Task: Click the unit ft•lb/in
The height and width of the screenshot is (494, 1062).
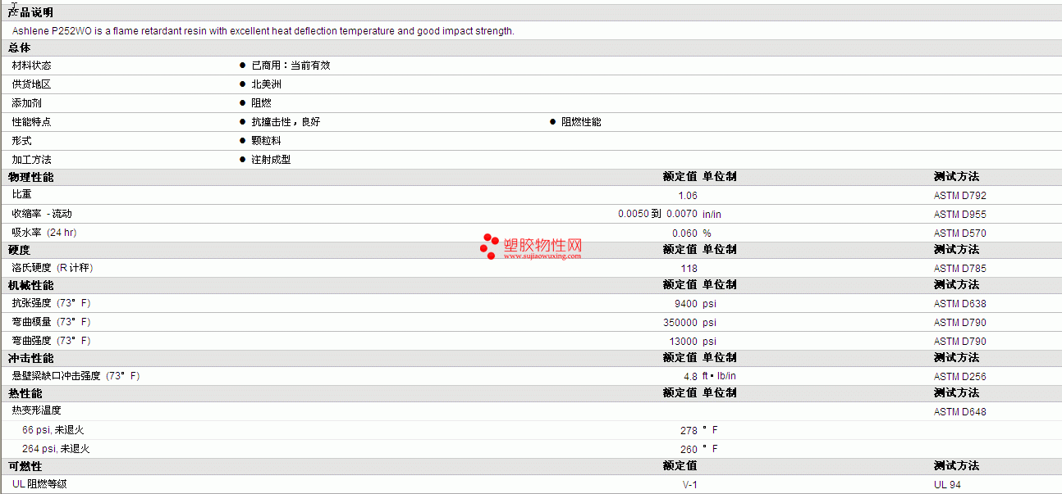Action: click(x=720, y=377)
